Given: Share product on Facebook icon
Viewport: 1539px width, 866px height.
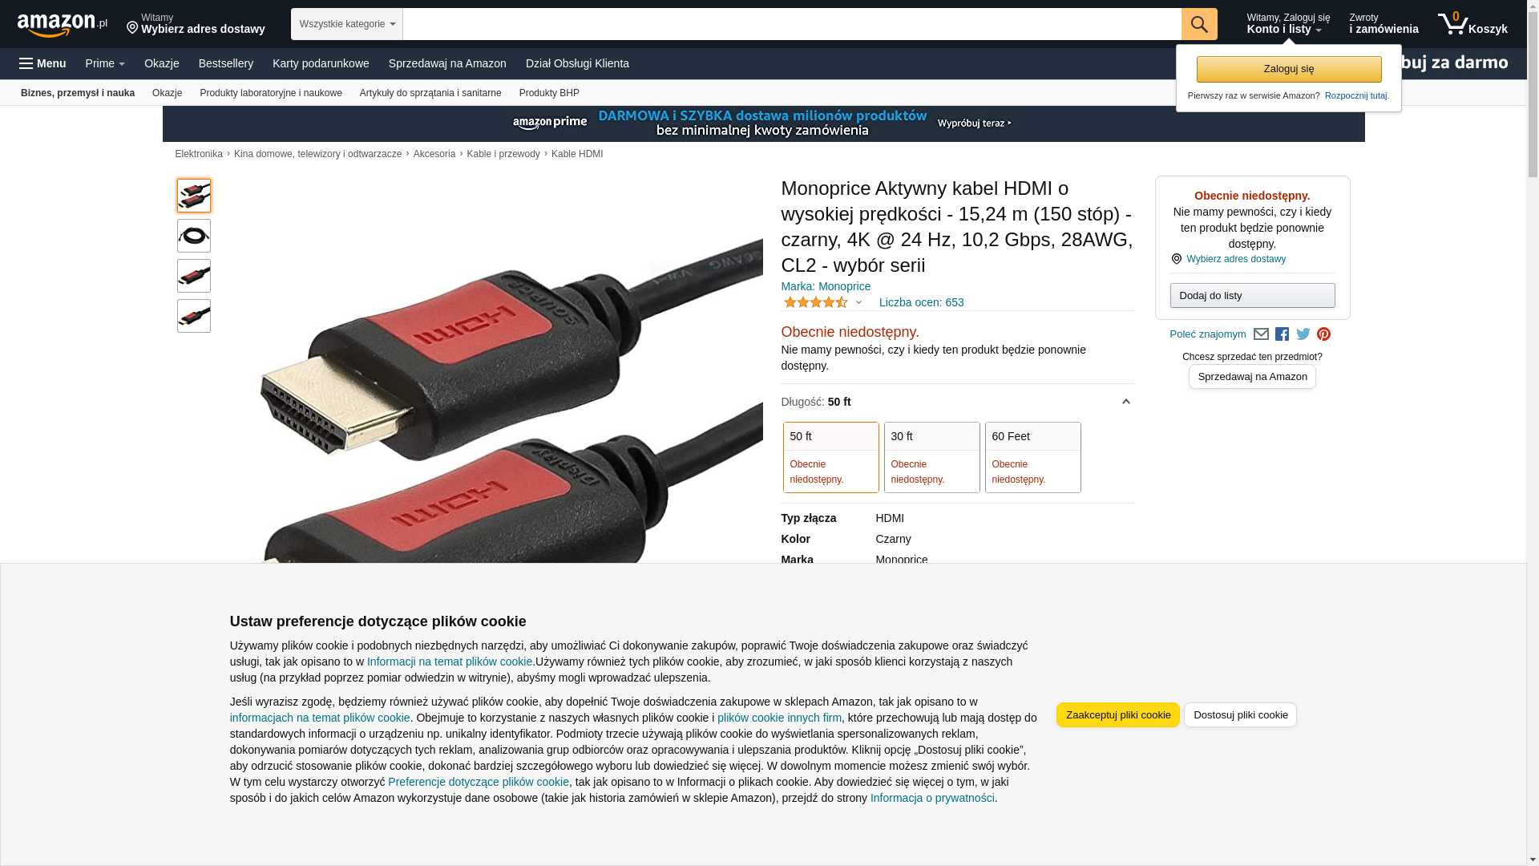Looking at the screenshot, I should (1282, 334).
